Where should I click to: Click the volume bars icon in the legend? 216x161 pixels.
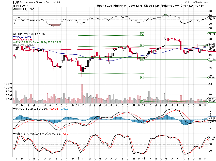pyautogui.click(x=14, y=45)
